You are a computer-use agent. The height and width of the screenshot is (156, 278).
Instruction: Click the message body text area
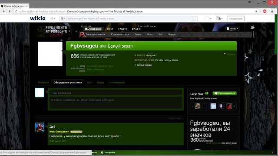pyautogui.click(x=116, y=102)
